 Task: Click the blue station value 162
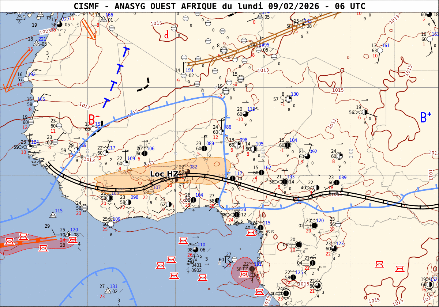(267, 168)
